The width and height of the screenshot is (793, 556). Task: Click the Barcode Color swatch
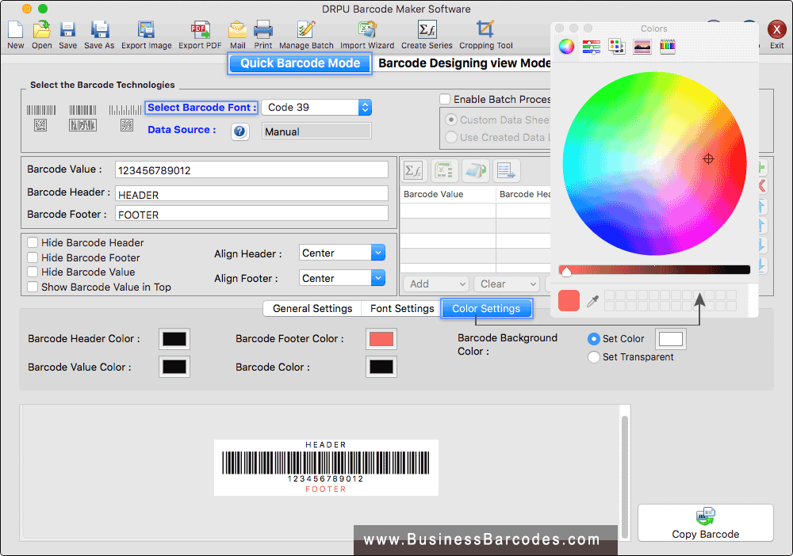coord(381,367)
